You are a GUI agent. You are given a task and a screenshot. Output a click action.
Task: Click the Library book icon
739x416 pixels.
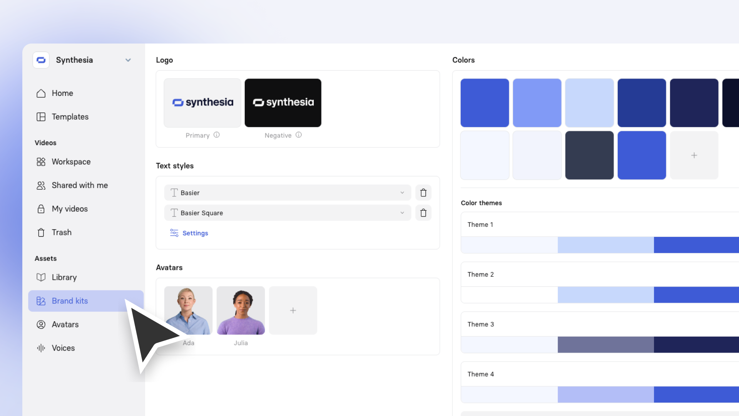[41, 277]
